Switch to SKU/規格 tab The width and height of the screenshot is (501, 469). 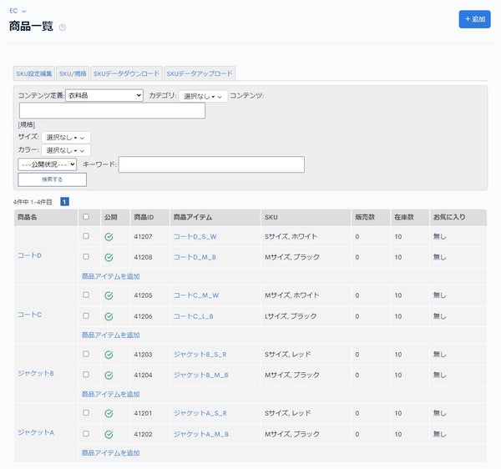(73, 73)
